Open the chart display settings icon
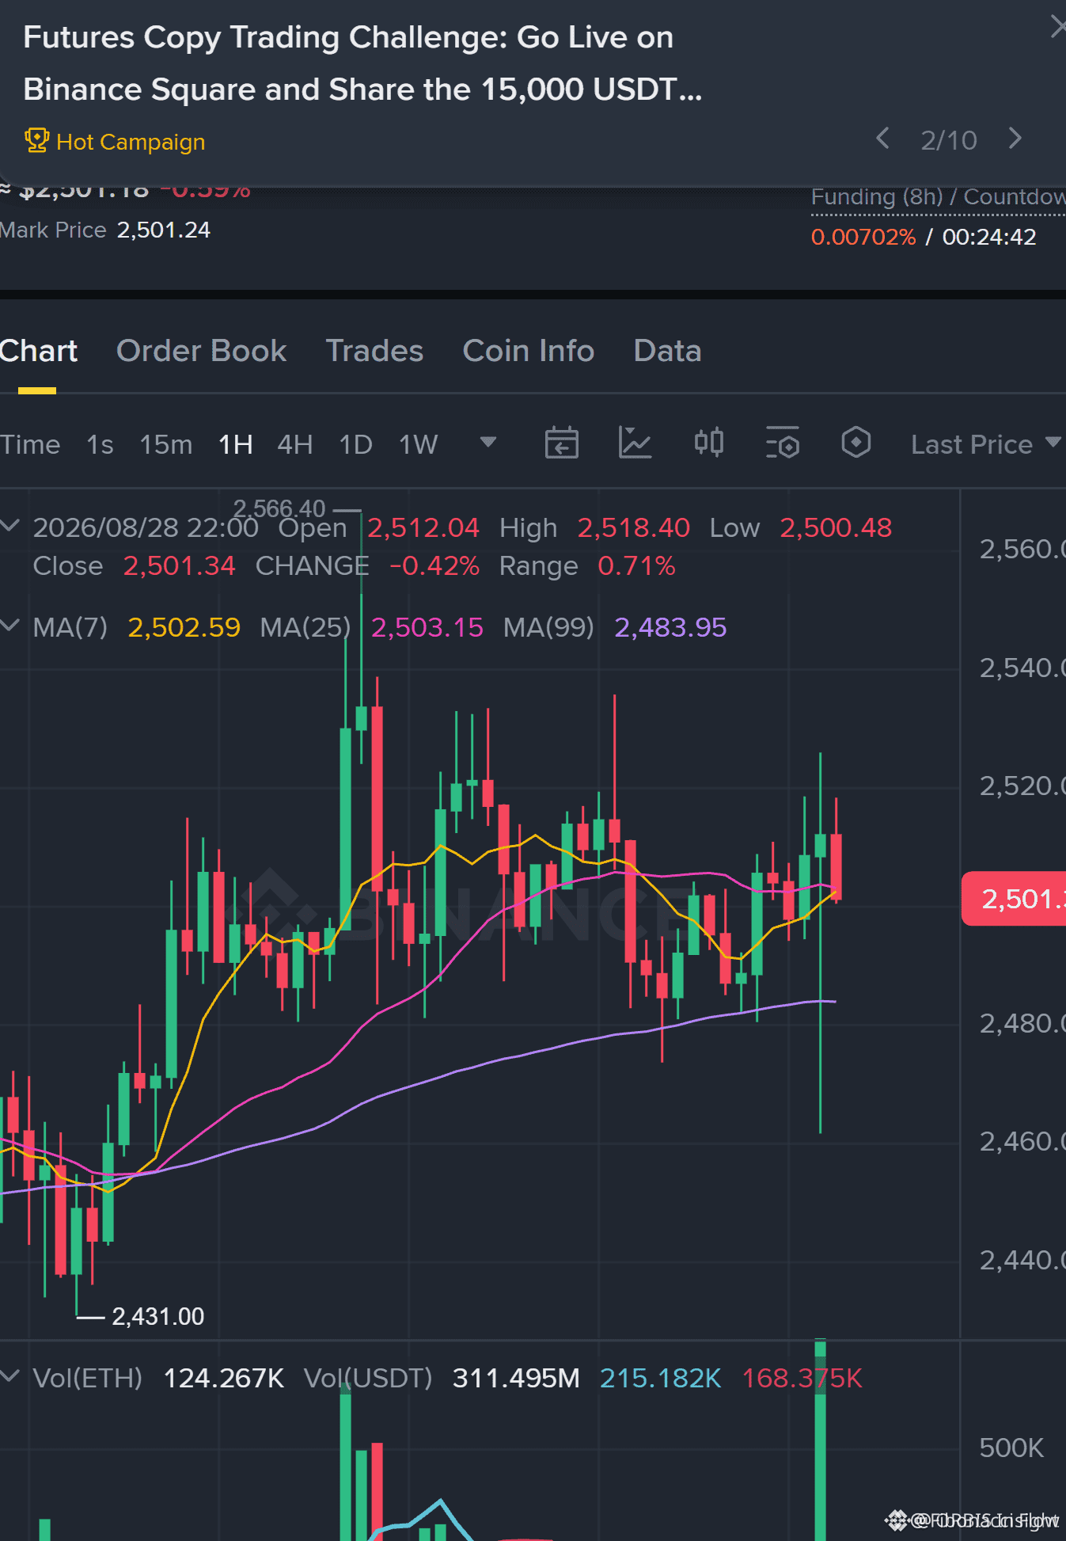1066x1541 pixels. click(783, 443)
